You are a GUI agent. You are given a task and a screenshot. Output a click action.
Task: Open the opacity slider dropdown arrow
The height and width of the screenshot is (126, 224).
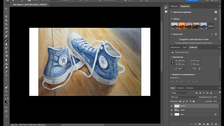coord(219,97)
